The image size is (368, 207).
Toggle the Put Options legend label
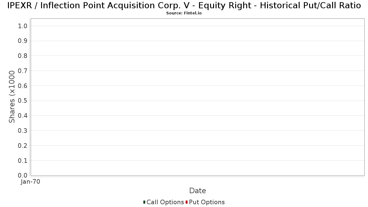click(x=207, y=202)
